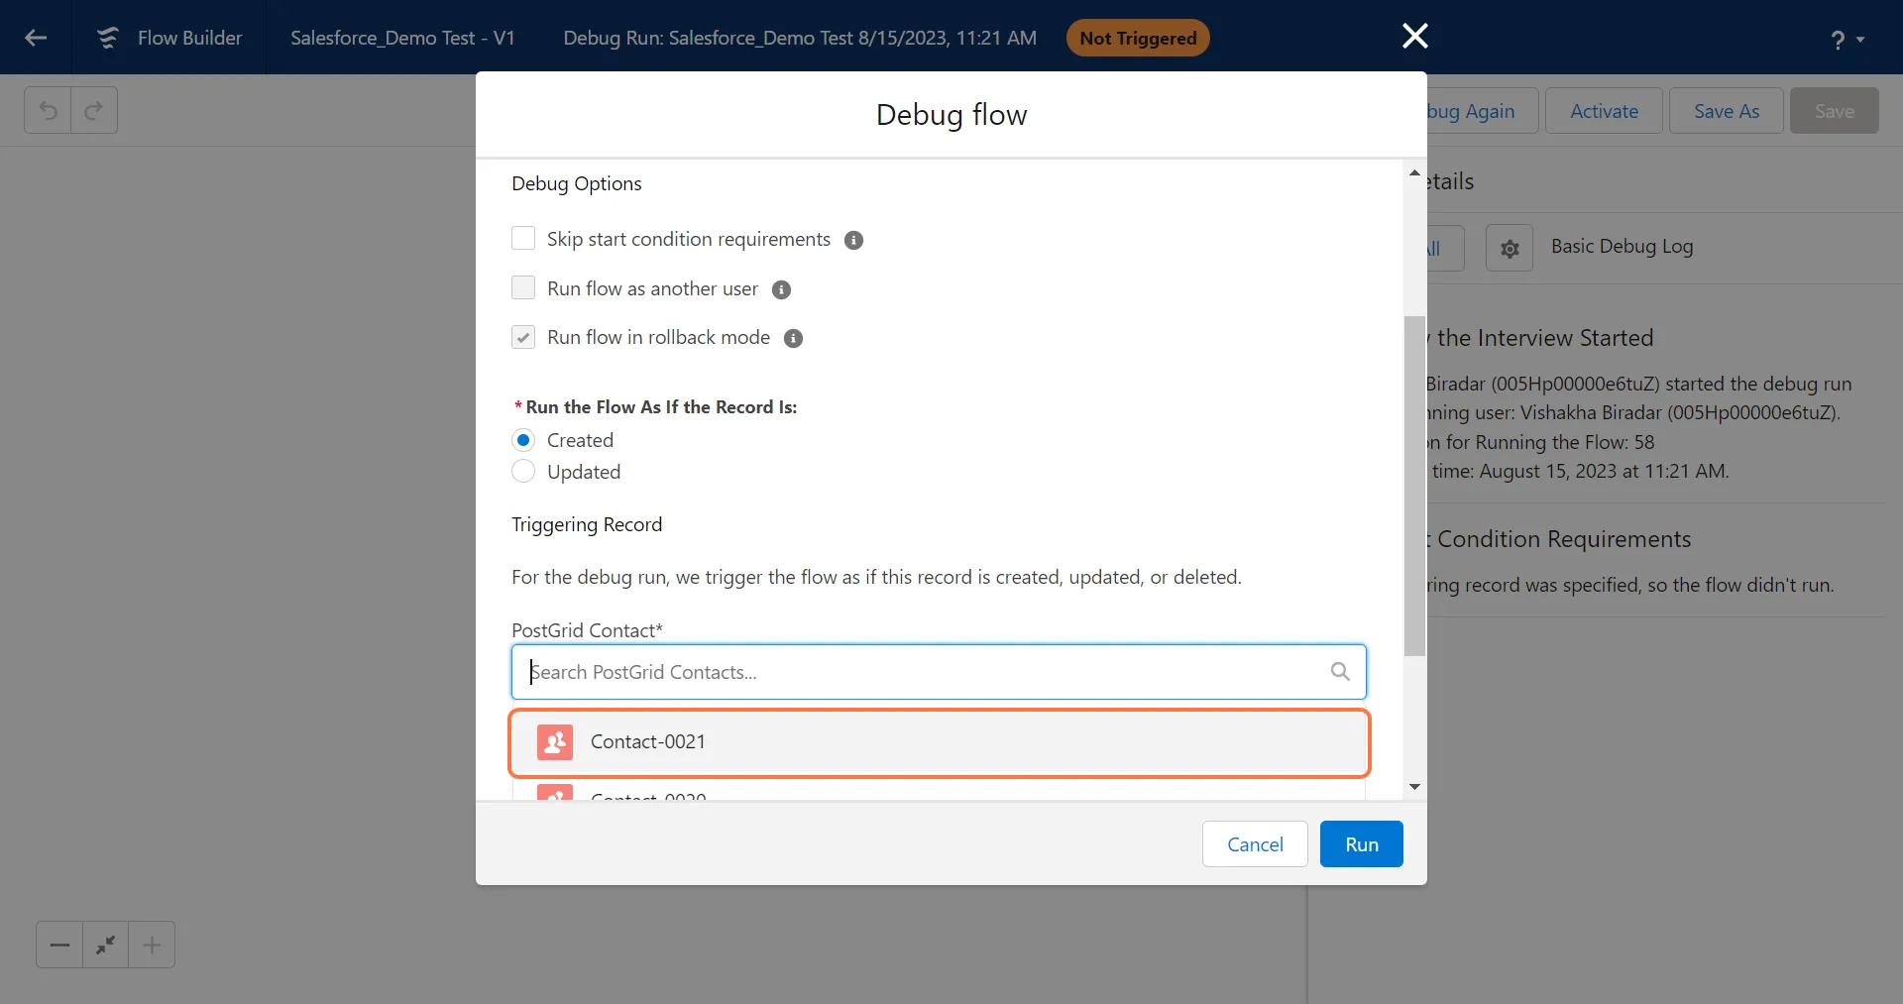This screenshot has width=1903, height=1004.
Task: Click Cancel in the debug dialog
Action: 1255,844
